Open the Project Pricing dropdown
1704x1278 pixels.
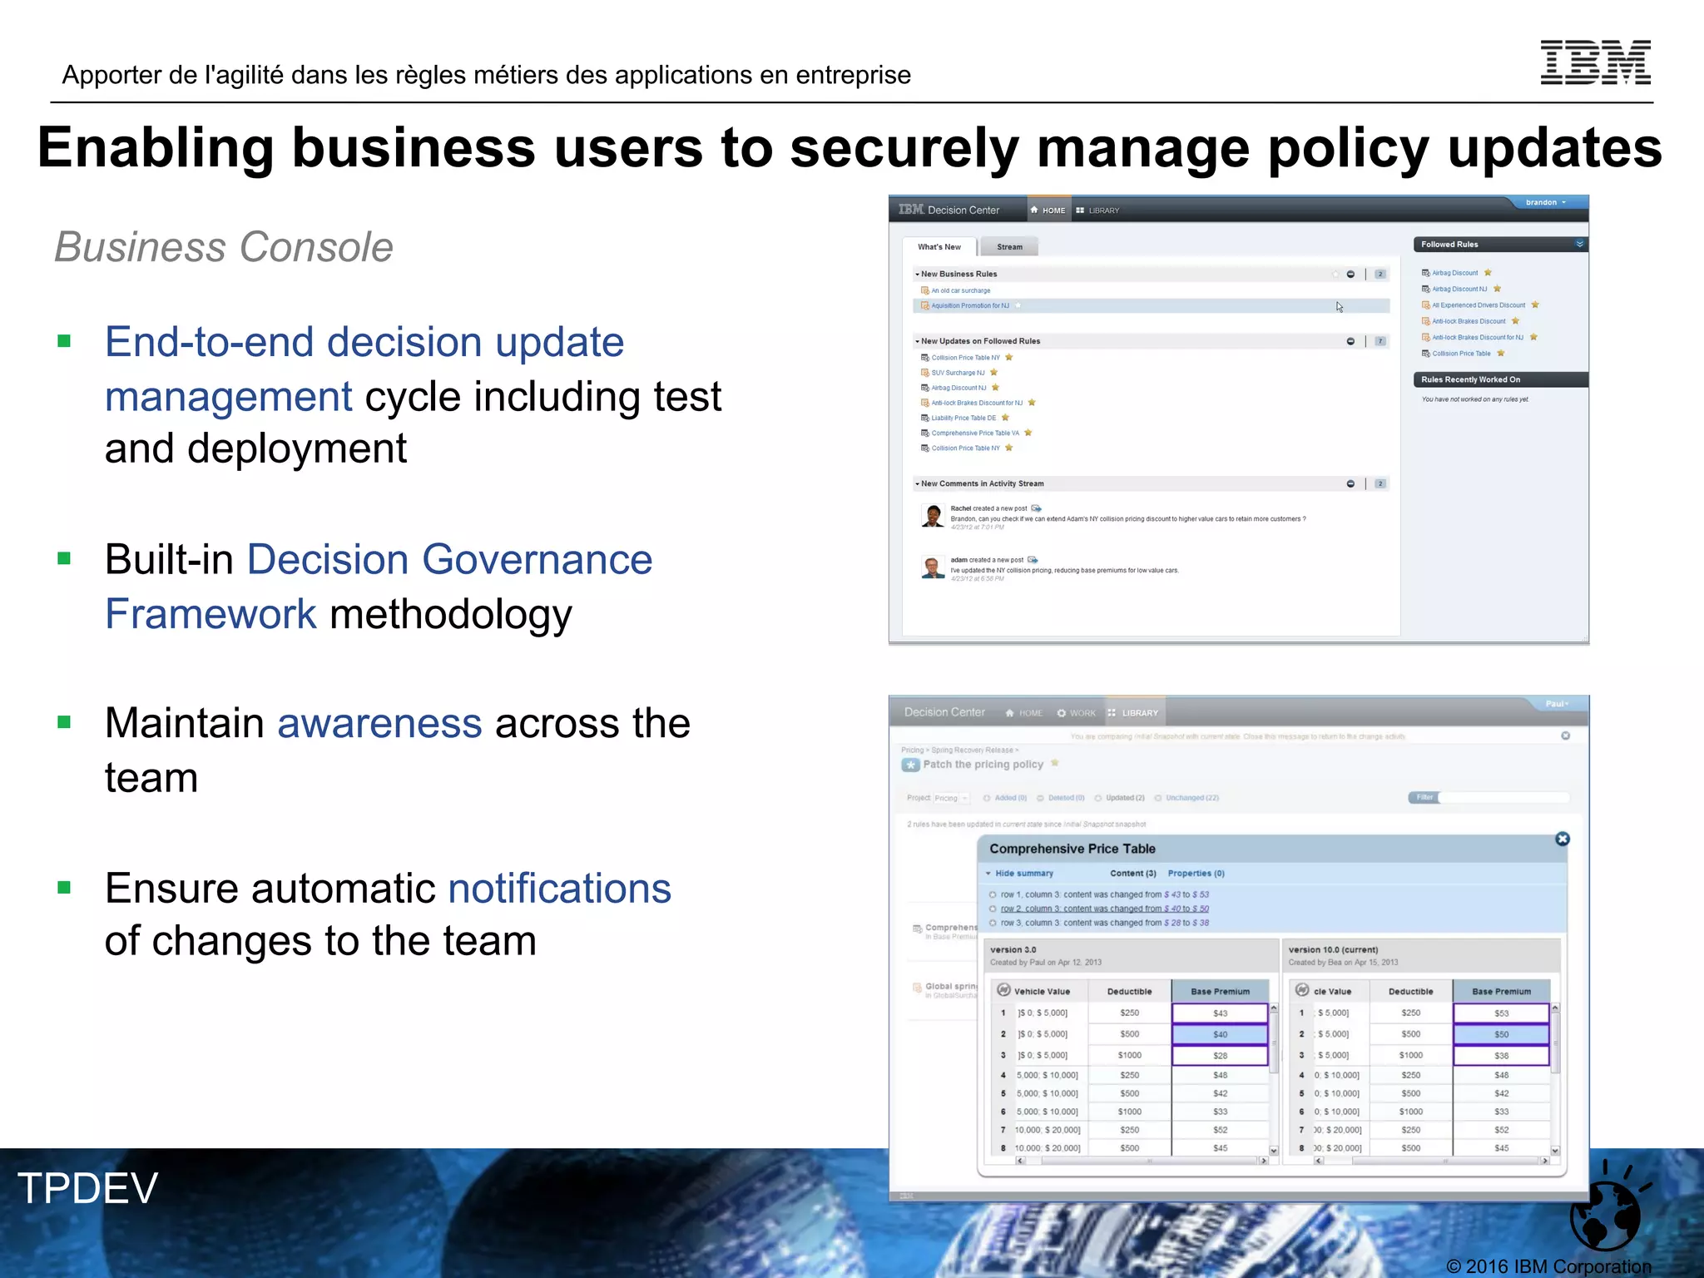(951, 798)
